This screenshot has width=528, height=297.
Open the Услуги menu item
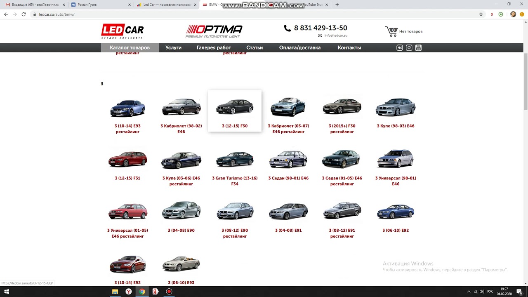173,48
